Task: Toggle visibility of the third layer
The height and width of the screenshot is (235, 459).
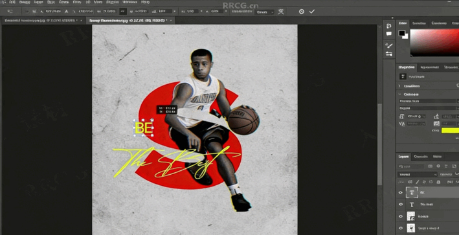Action: pos(401,216)
